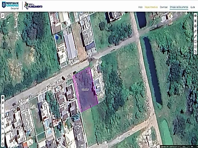The width and height of the screenshot is (198, 148).
Task: Open the basemap icon in right toolbar
Action: pos(195,16)
